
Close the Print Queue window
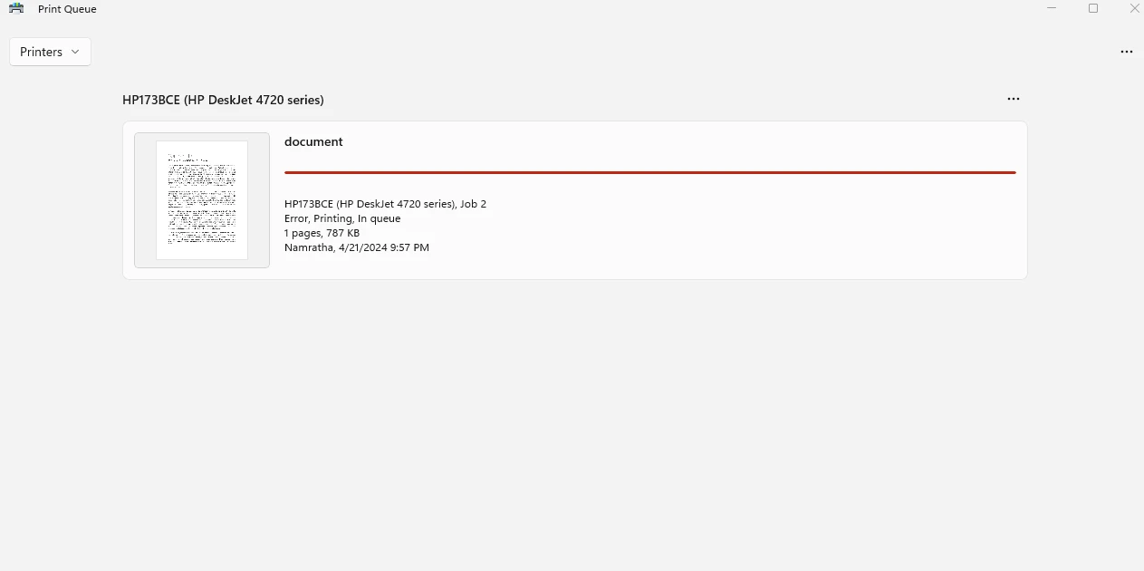[1134, 9]
